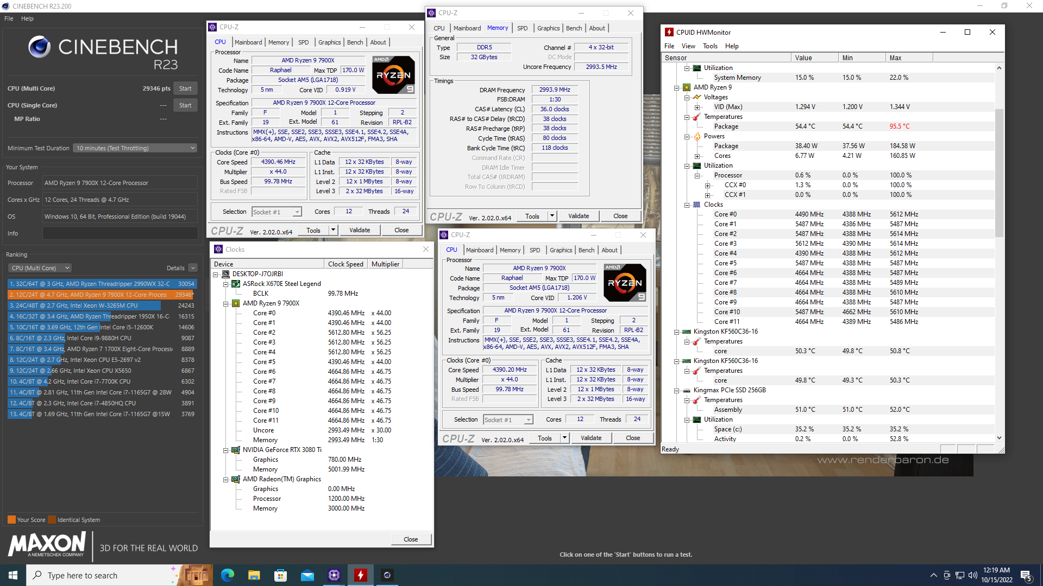Start the CPU Multi Core test

click(x=185, y=88)
